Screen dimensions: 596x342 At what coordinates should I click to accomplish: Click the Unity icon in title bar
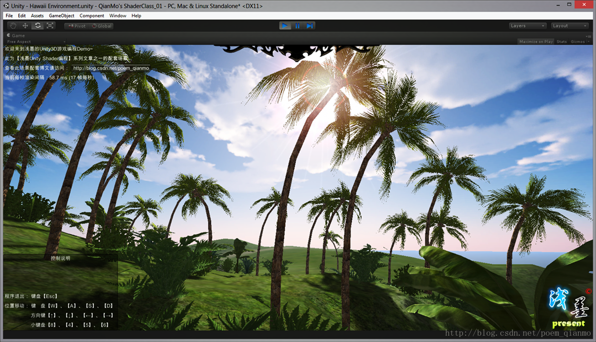pyautogui.click(x=7, y=6)
